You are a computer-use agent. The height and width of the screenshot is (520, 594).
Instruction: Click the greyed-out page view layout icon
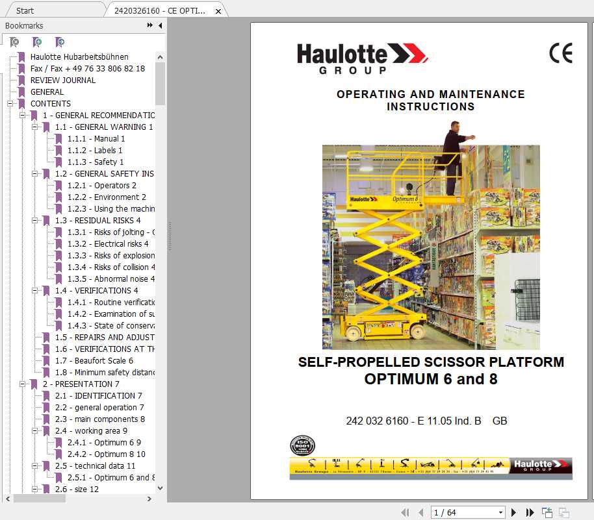(564, 512)
